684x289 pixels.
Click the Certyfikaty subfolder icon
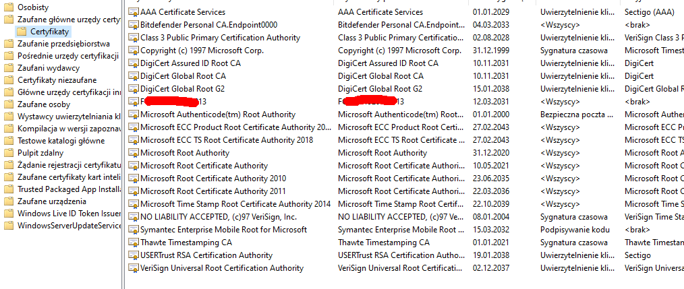(21, 32)
